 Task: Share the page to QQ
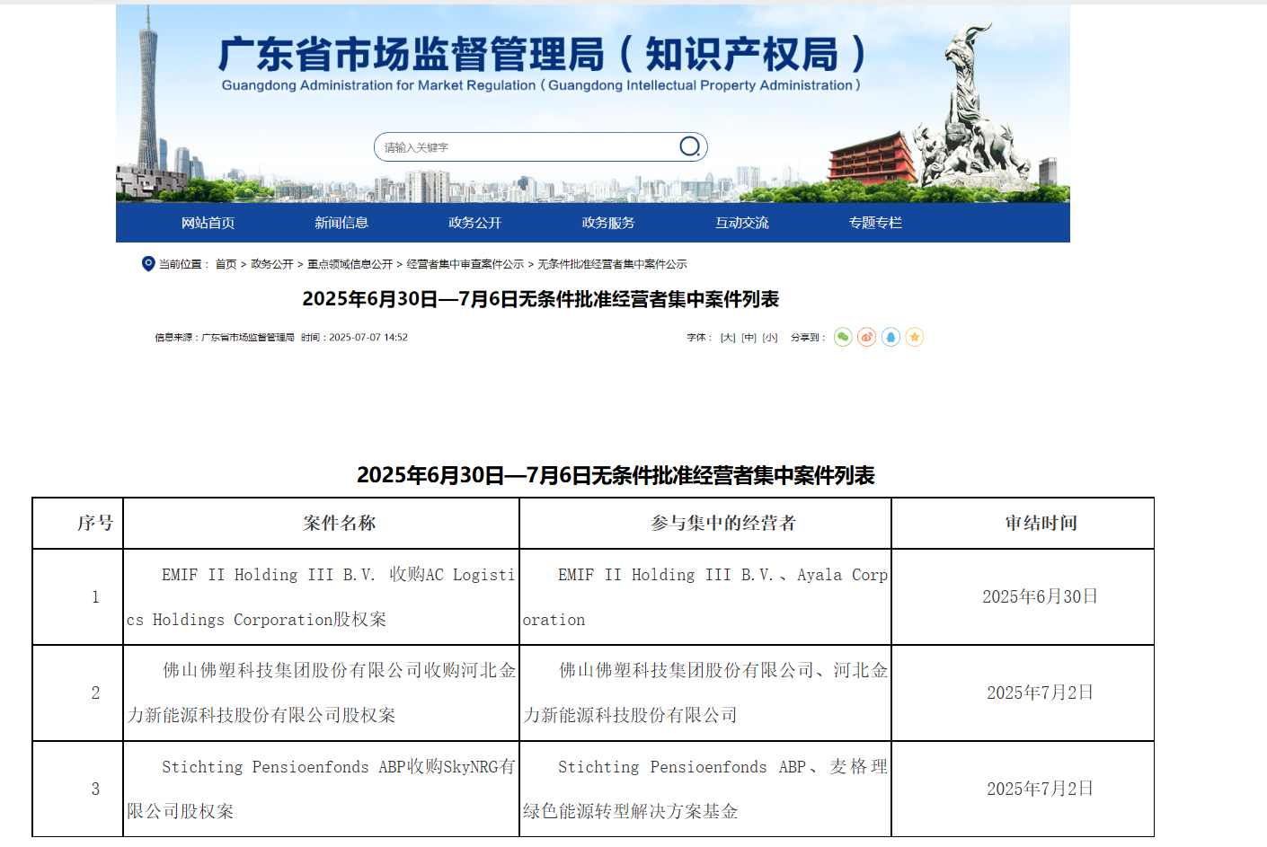[x=890, y=337]
